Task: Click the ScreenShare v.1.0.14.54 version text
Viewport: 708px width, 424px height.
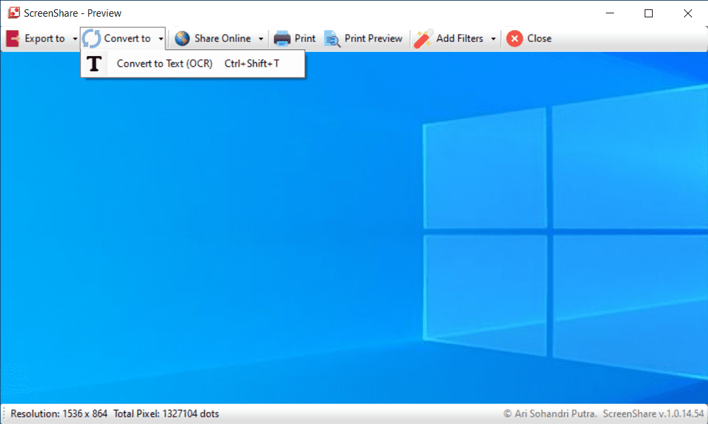Action: (x=653, y=413)
